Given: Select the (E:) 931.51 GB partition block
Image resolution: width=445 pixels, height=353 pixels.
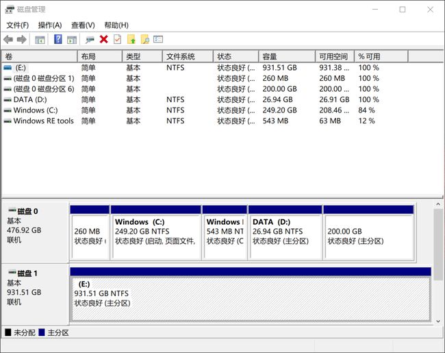Looking at the screenshot, I should tap(251, 295).
